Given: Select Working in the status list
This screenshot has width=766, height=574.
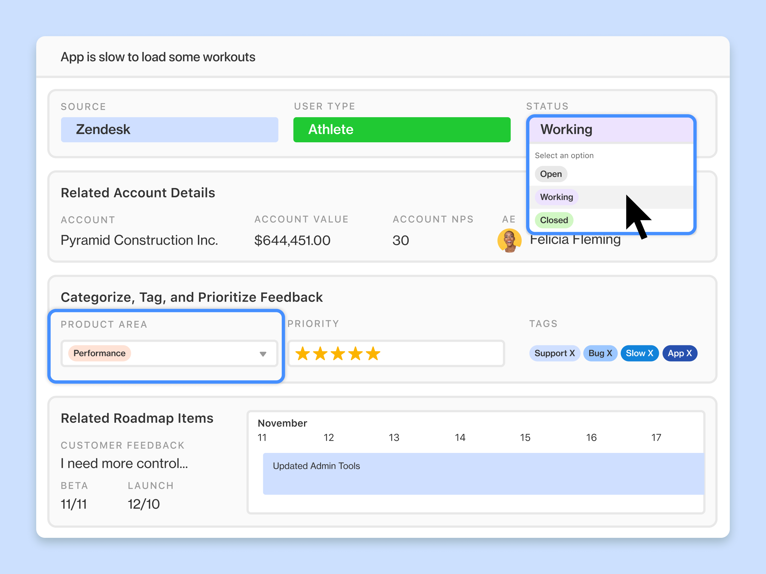Looking at the screenshot, I should click(x=556, y=197).
